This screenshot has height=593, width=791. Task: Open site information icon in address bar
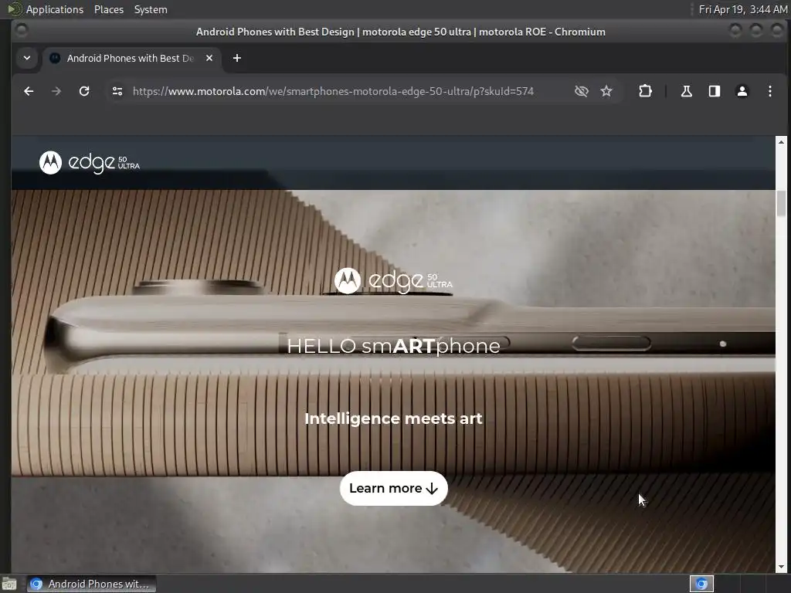[117, 91]
